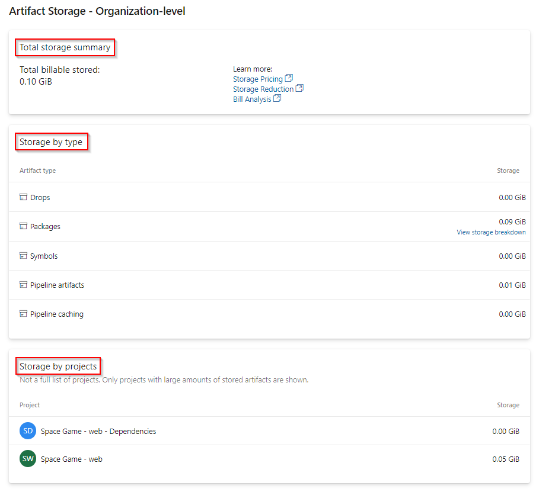Click the SD avatar for Space Game Dependencies
The width and height of the screenshot is (536, 489).
coord(27,431)
